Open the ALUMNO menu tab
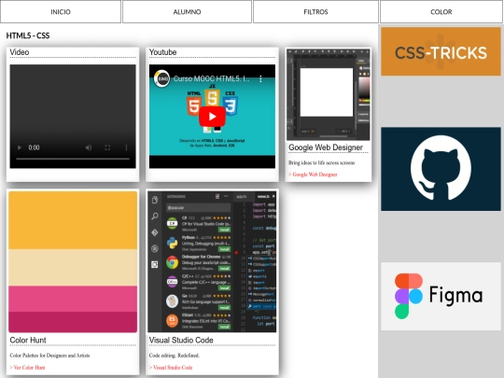This screenshot has height=378, width=504. click(187, 12)
